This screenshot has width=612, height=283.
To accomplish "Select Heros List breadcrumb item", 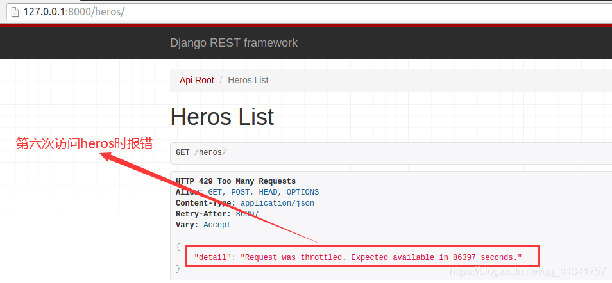I will (x=248, y=80).
